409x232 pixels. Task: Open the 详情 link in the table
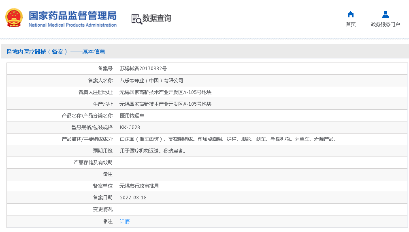pyautogui.click(x=125, y=222)
